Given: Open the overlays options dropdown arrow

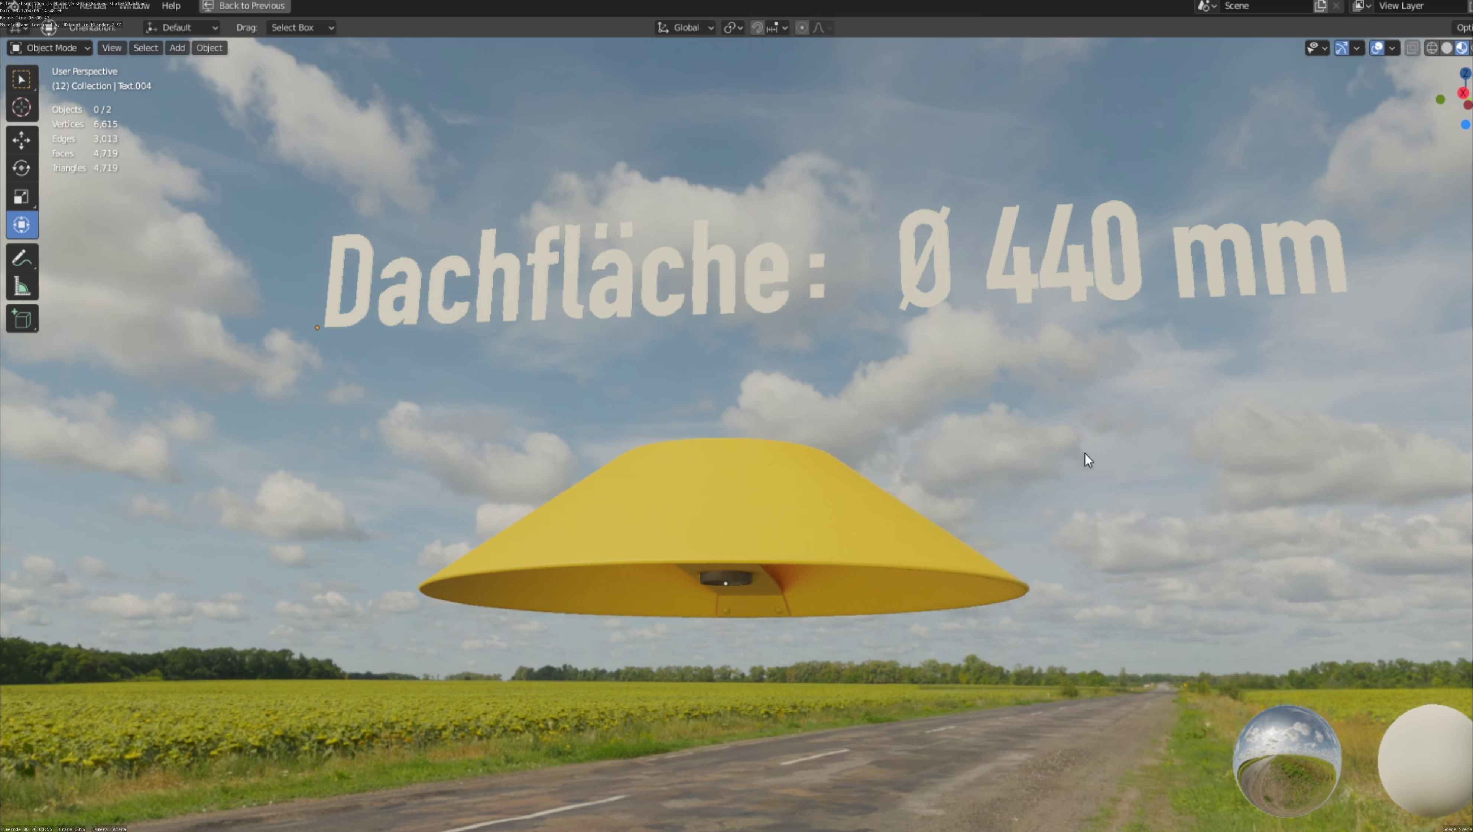Looking at the screenshot, I should 1392,48.
